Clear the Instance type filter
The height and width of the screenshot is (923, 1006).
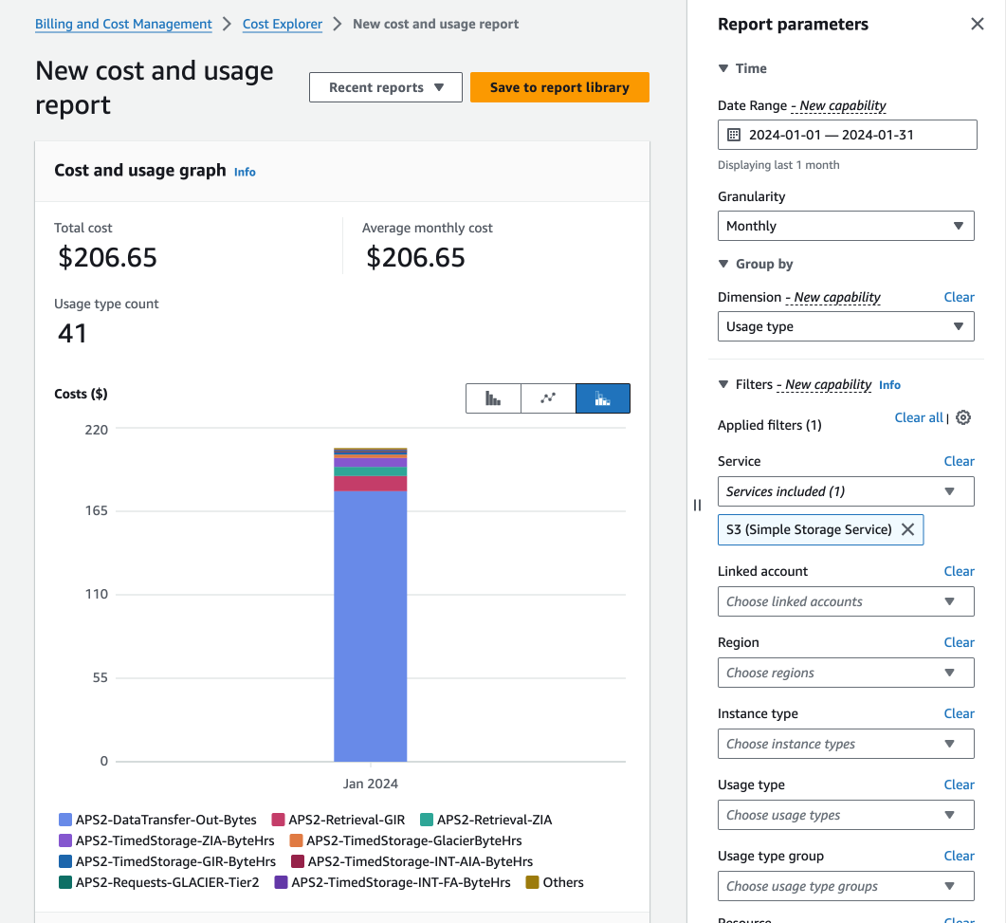pyautogui.click(x=959, y=713)
